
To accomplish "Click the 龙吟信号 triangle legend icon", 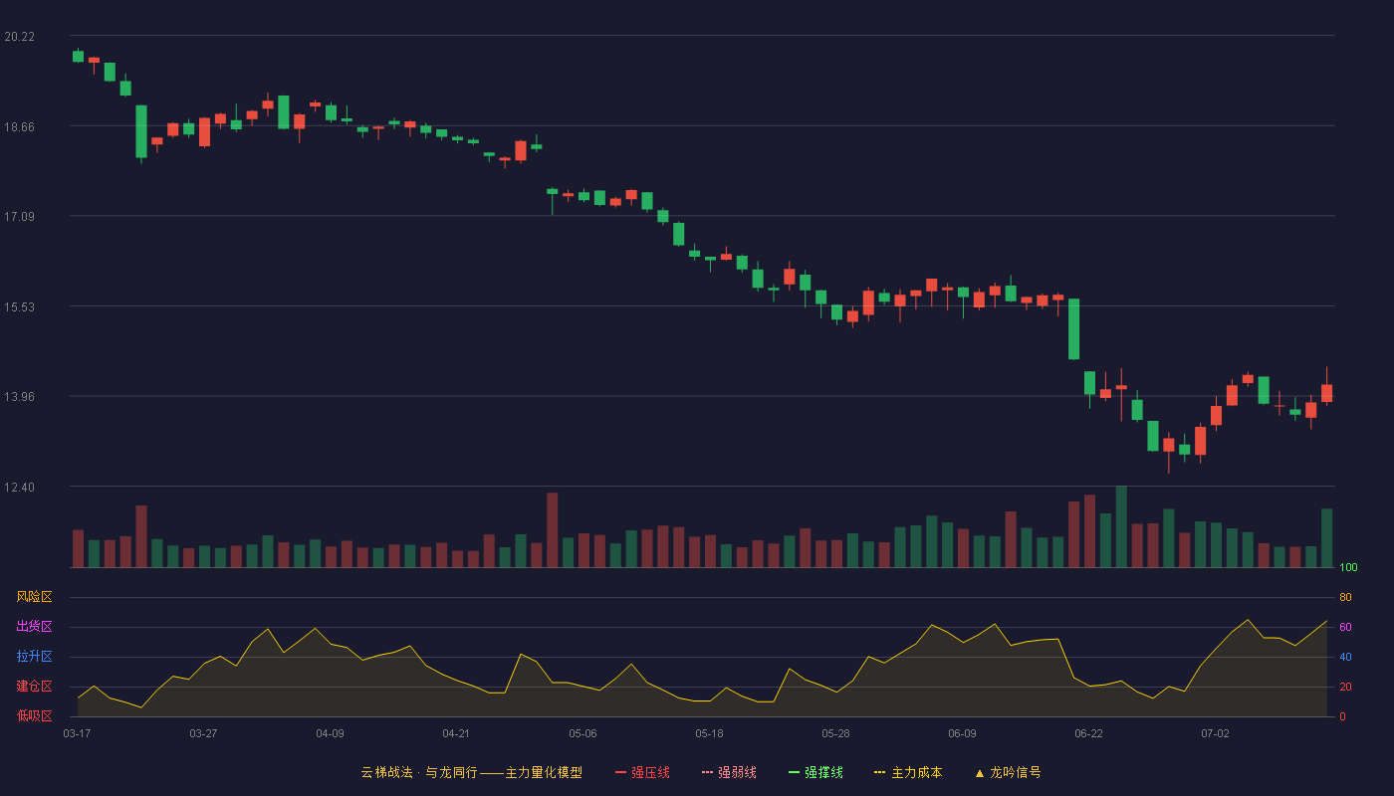I will 980,773.
